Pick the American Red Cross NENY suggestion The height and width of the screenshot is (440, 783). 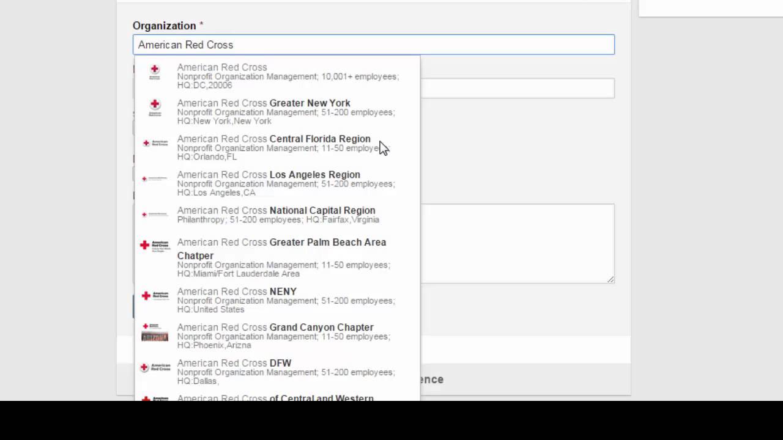tap(277, 300)
